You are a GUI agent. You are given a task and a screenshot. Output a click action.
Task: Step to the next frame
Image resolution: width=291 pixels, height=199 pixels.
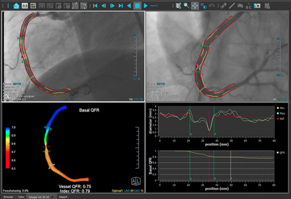112,6
